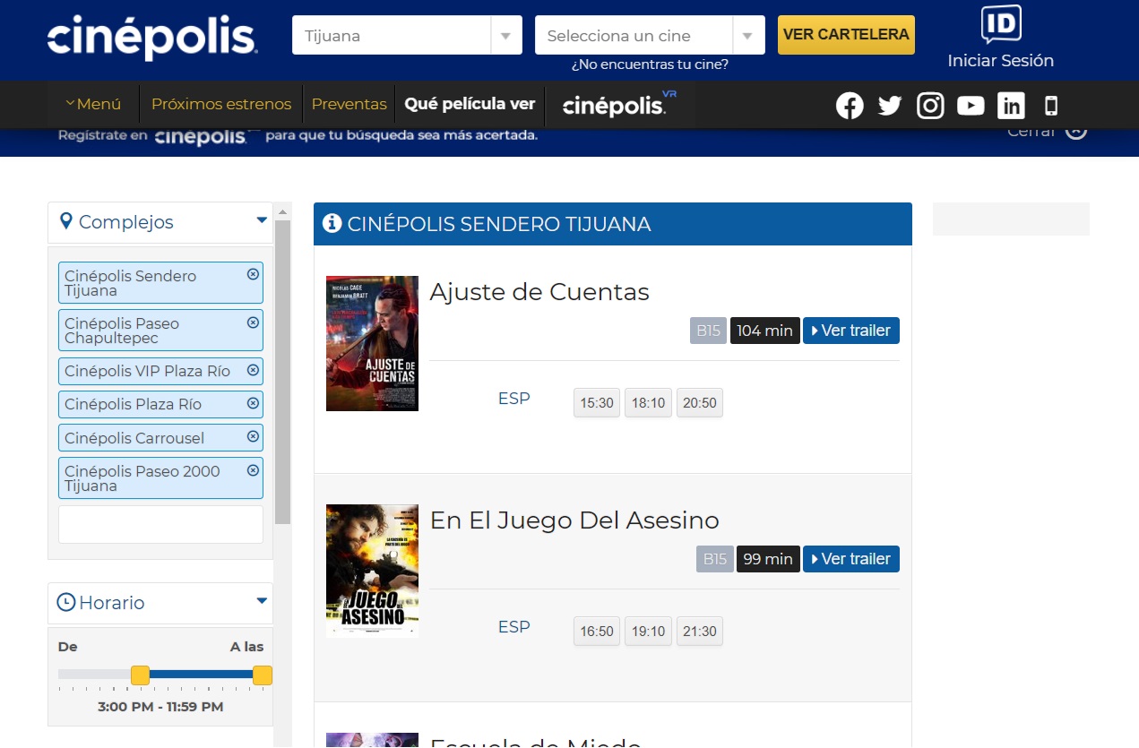Screen dimensions: 1139x748
Task: Open the Selecciona un cine dropdown
Action: pos(650,36)
